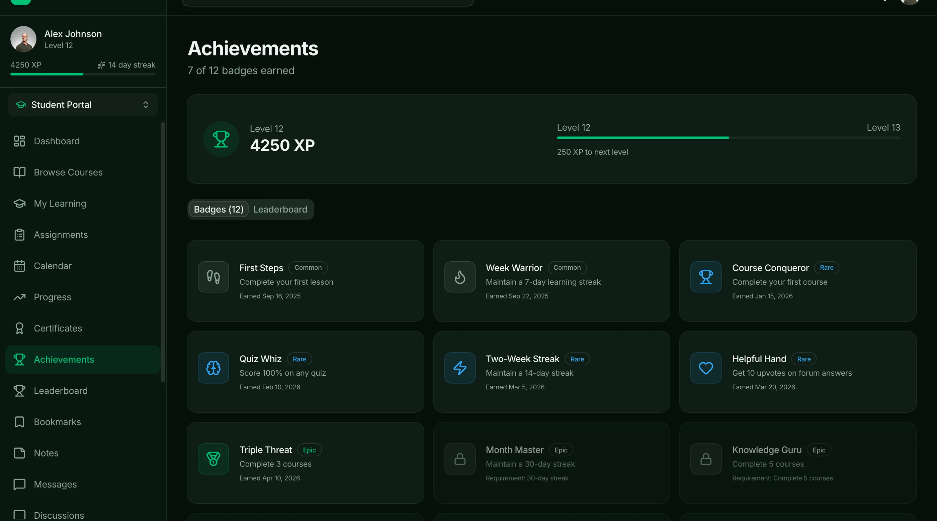Click '14 day streak' label
This screenshot has width=937, height=521.
pos(131,65)
